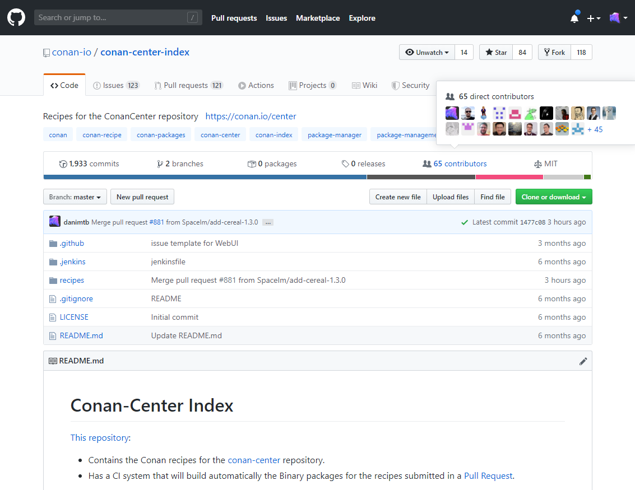Open the GitHub home logo
Viewport: 635px width, 490px height.
(16, 18)
